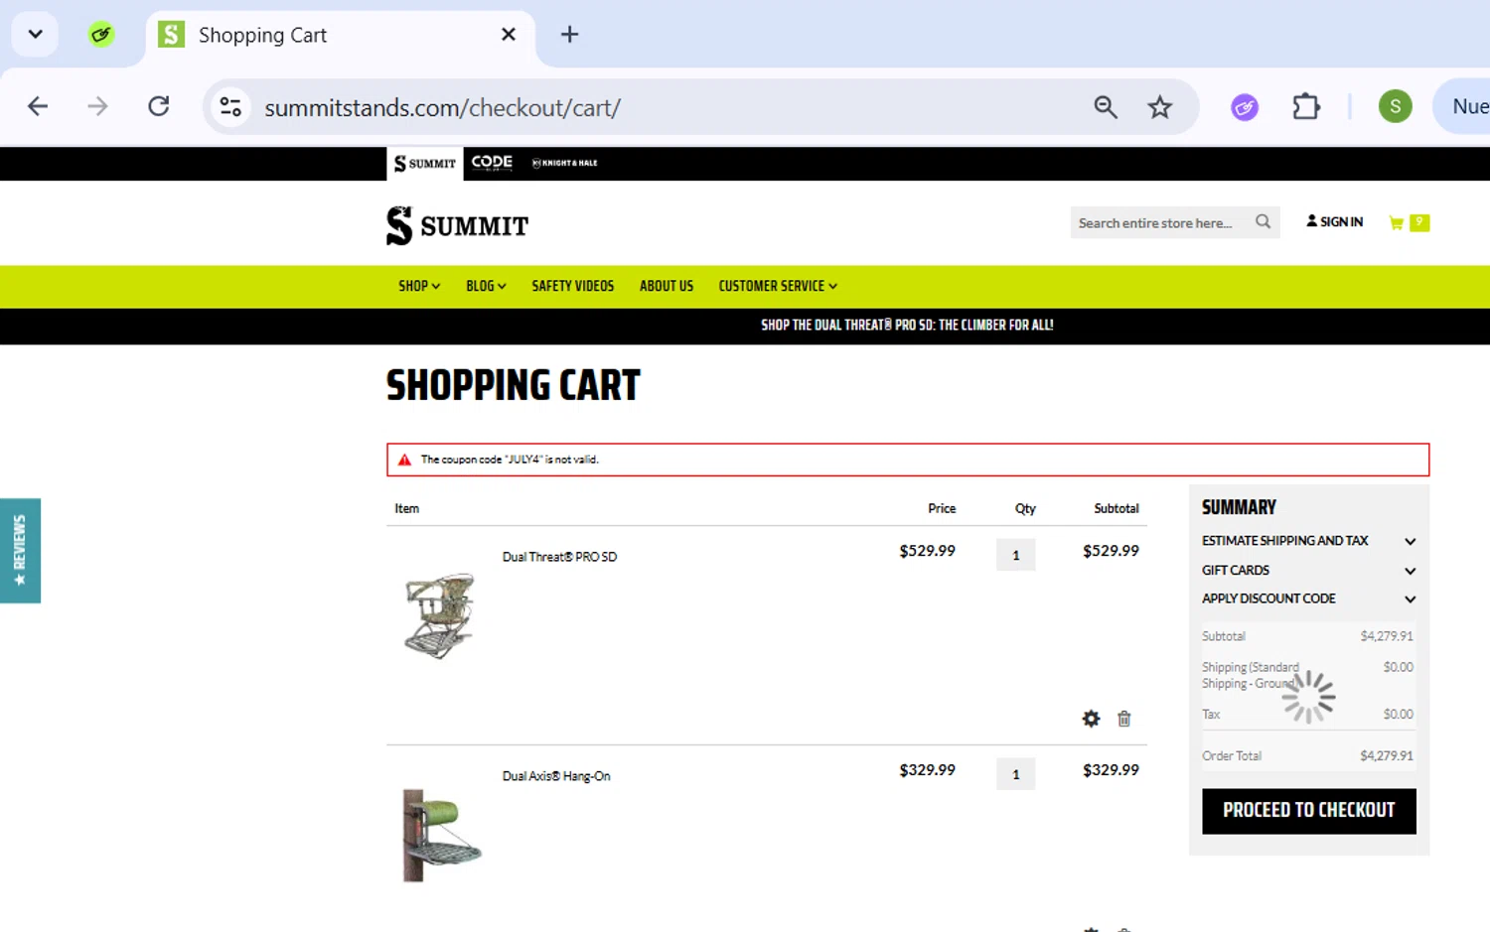
Task: Expand Gift Cards section
Action: (x=1308, y=571)
